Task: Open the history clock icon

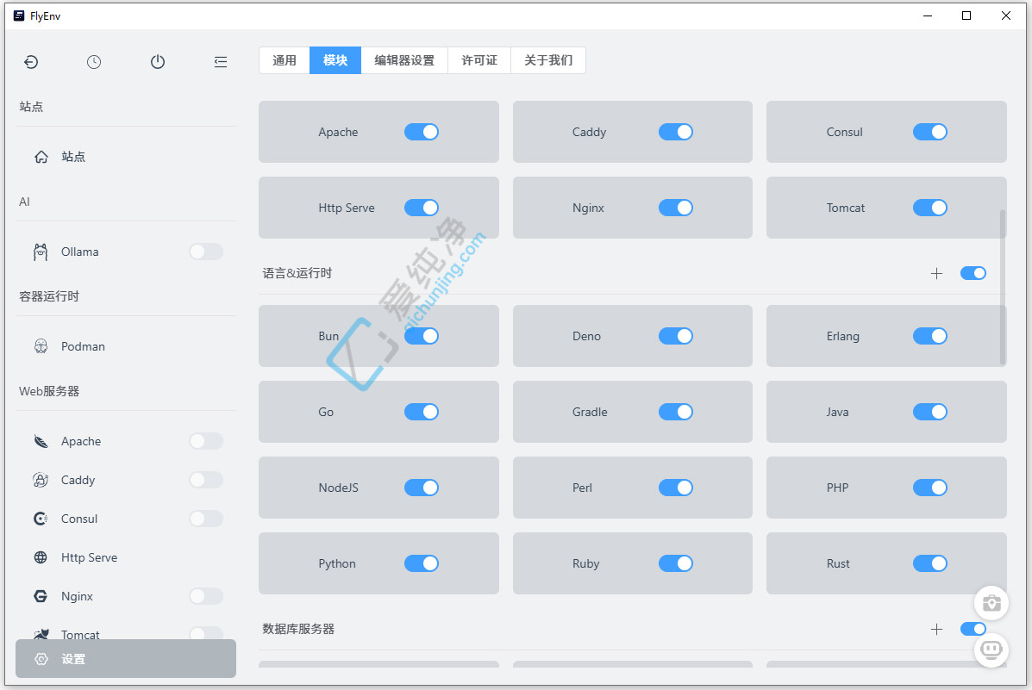Action: point(94,62)
